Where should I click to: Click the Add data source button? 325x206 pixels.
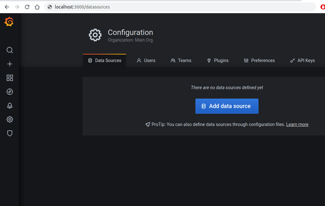(227, 106)
